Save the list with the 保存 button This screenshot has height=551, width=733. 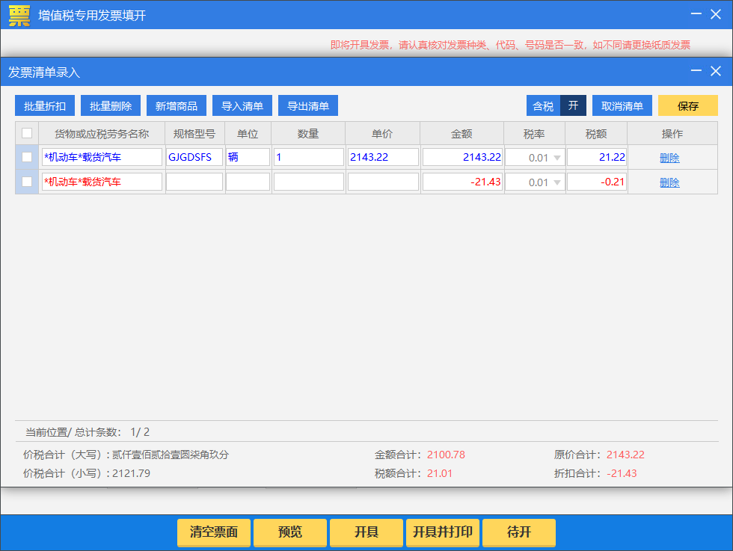[x=687, y=105]
